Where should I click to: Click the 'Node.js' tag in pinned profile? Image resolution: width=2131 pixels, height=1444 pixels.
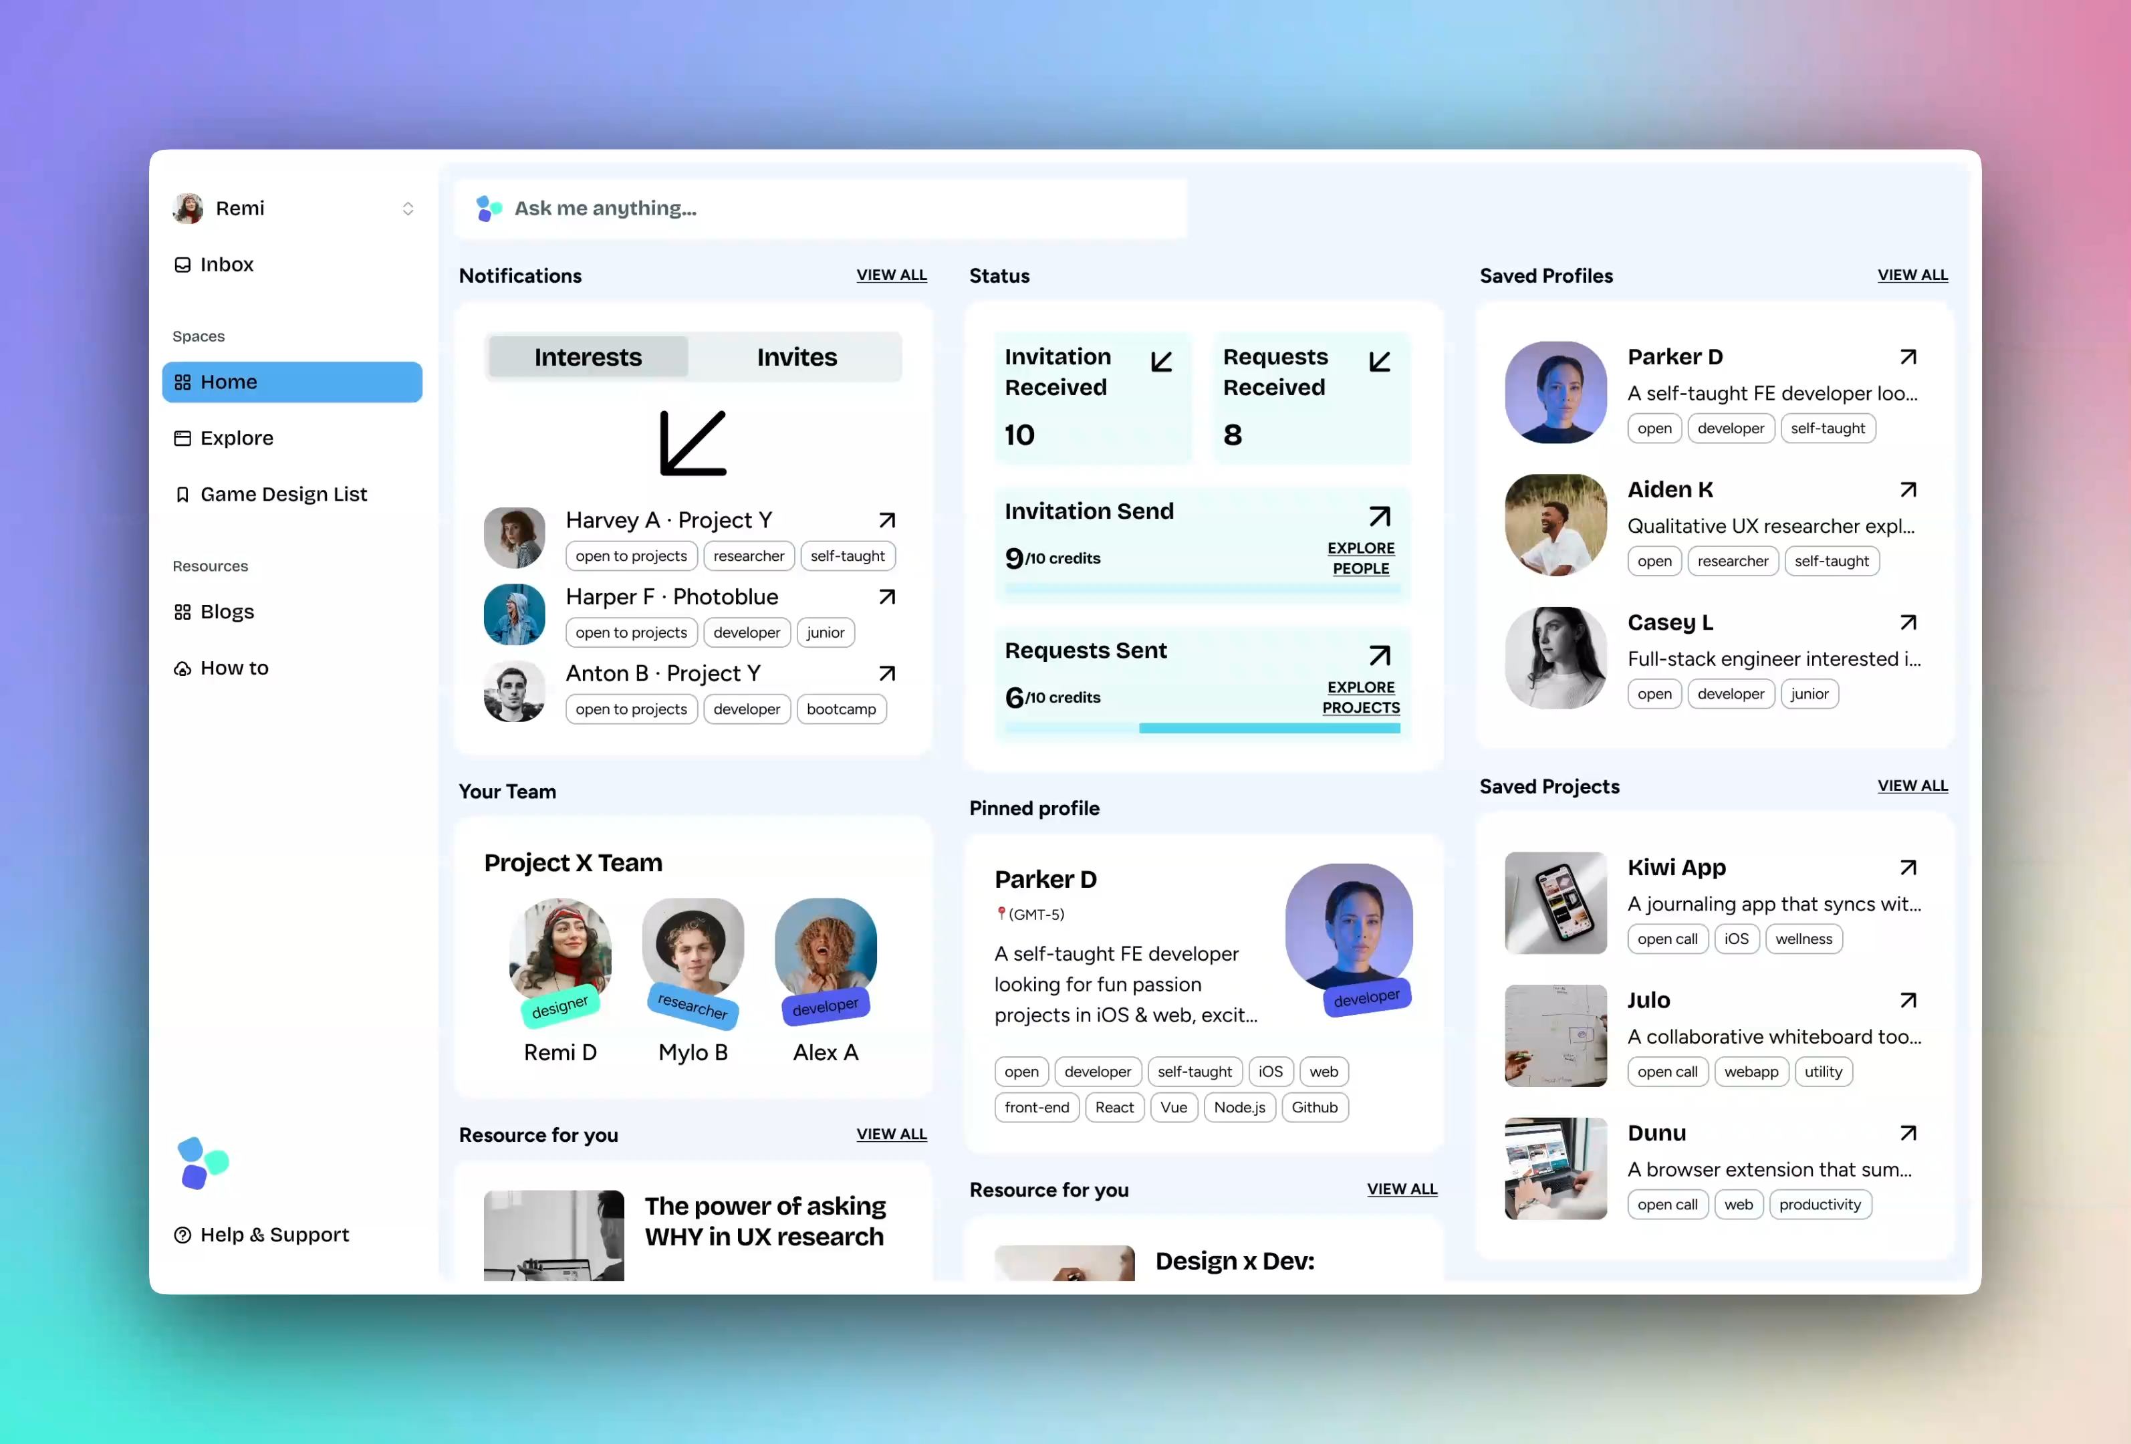1239,1108
